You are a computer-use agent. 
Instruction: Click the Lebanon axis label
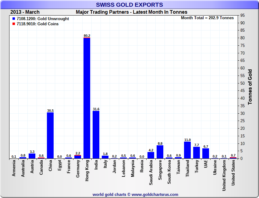pyautogui.click(x=123, y=168)
